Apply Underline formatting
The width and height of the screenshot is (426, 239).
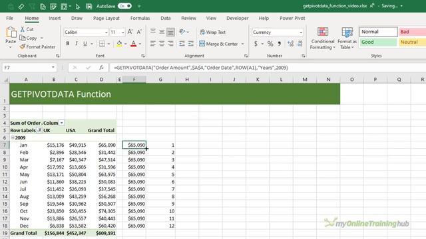point(85,44)
